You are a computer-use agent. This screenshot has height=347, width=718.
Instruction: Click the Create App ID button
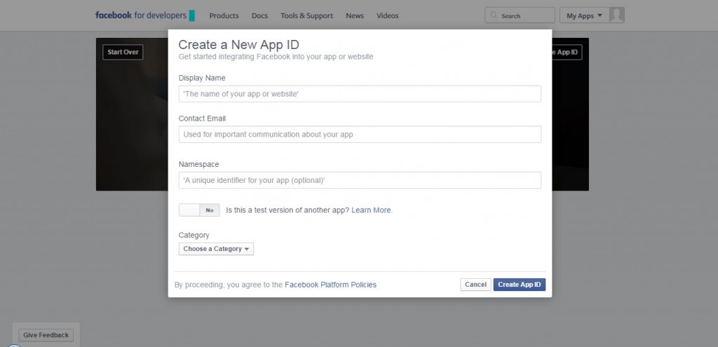point(520,285)
